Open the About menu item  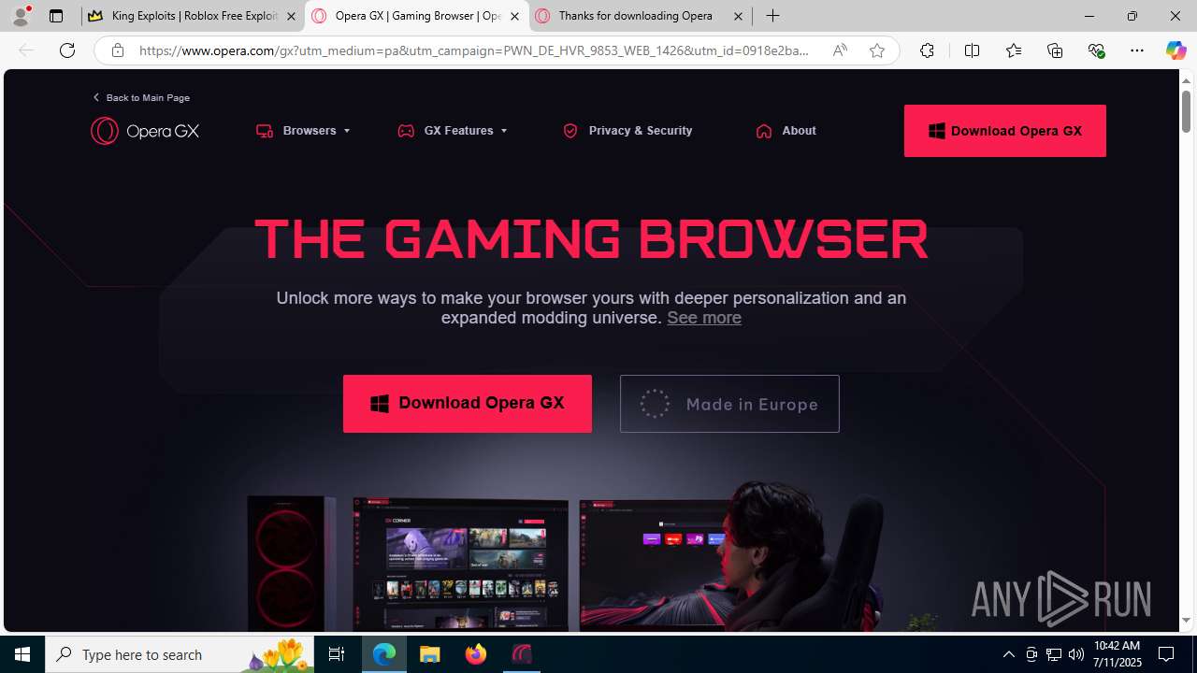coord(786,131)
